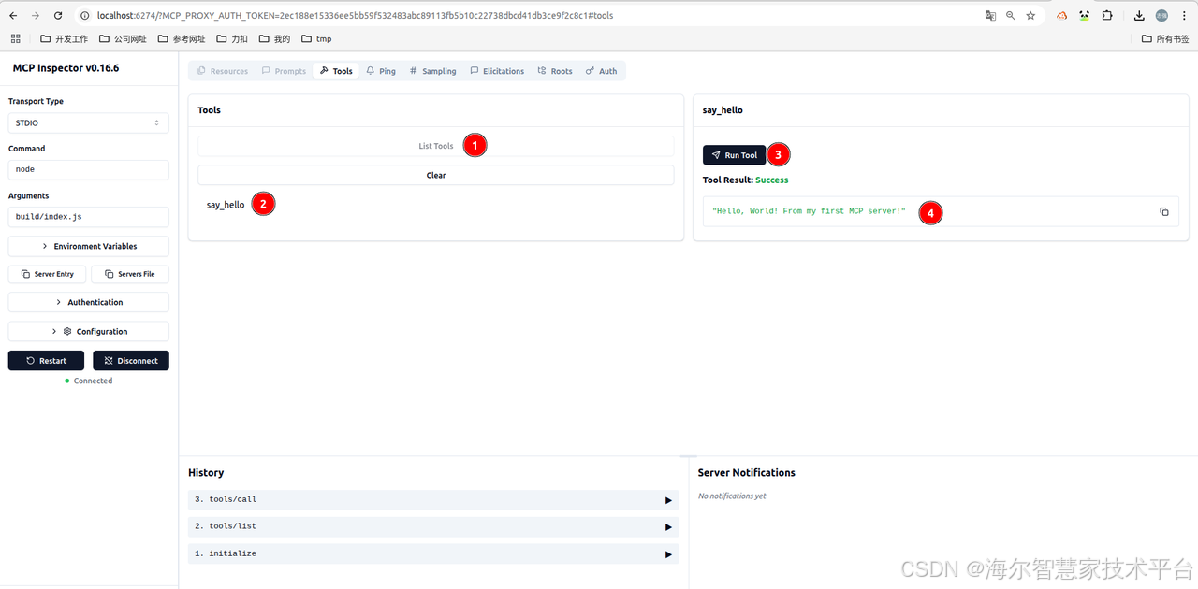
Task: Click the browser reload icon
Action: [x=58, y=16]
